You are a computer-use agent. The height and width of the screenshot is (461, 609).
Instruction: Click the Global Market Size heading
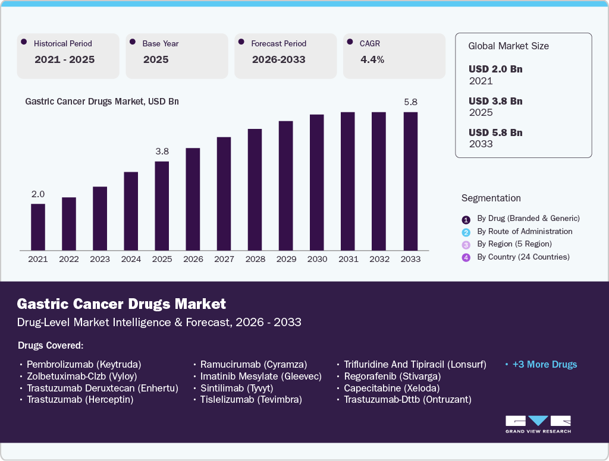point(508,46)
